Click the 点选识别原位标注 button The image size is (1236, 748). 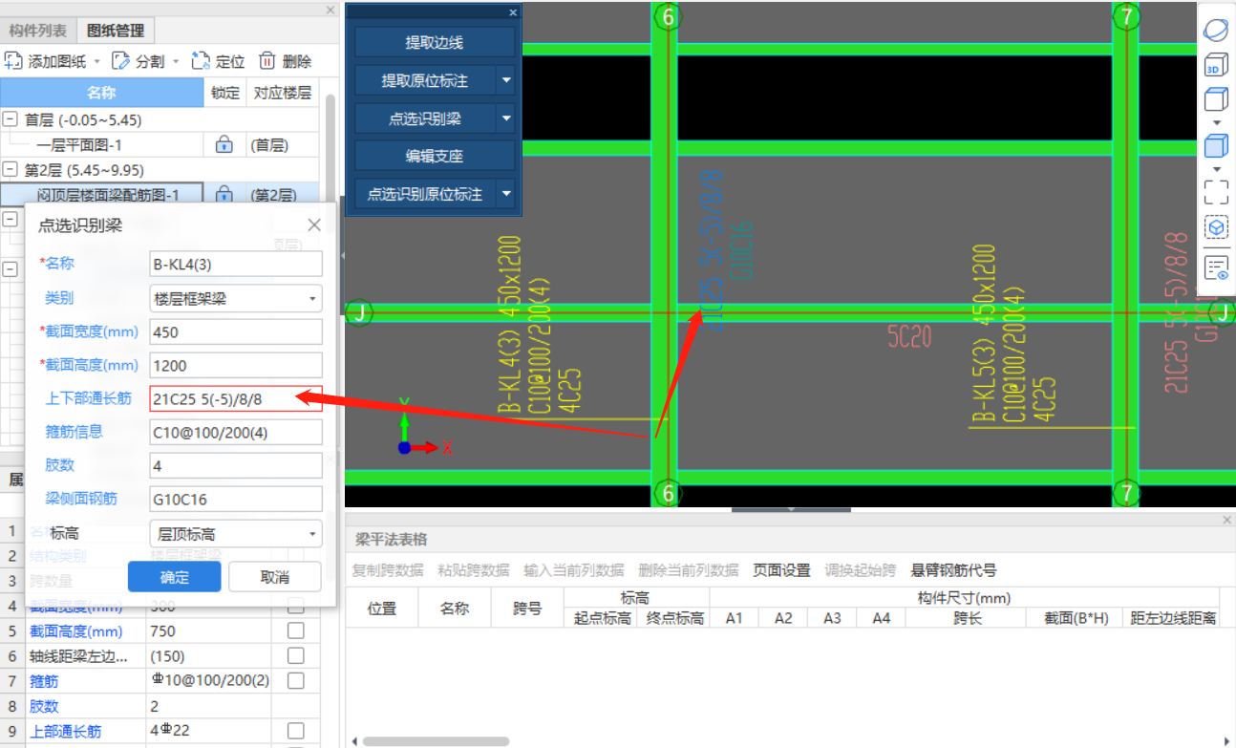point(425,194)
